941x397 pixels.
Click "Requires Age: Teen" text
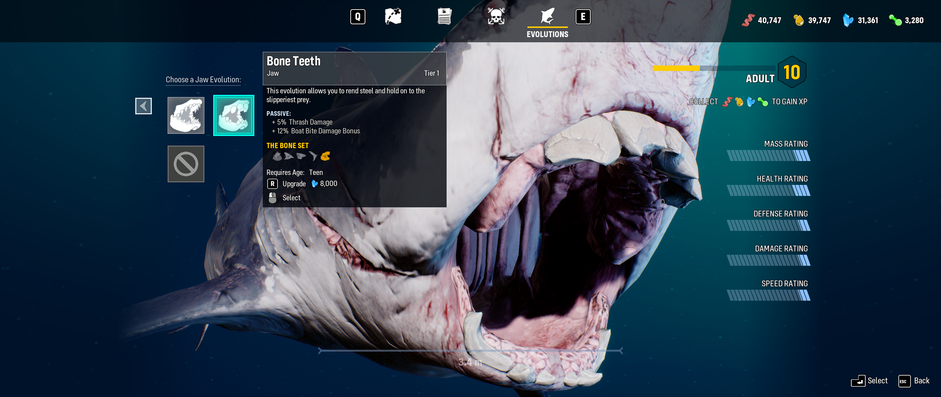click(295, 172)
